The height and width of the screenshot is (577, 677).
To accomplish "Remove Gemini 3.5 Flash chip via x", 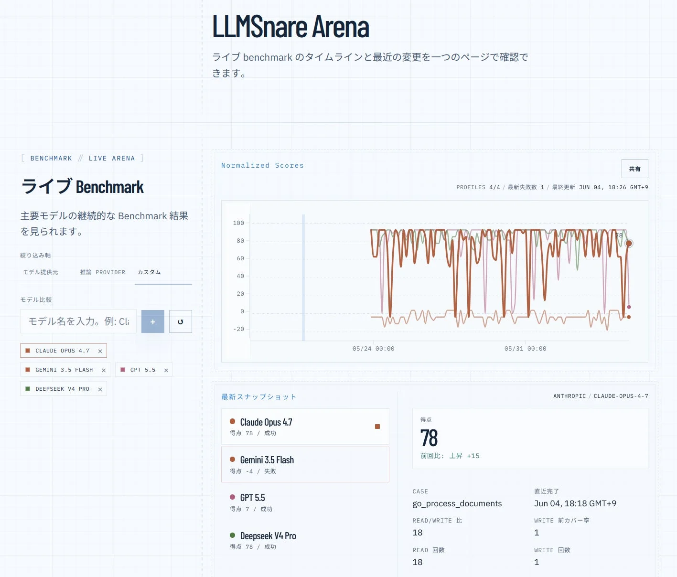I will [x=104, y=370].
